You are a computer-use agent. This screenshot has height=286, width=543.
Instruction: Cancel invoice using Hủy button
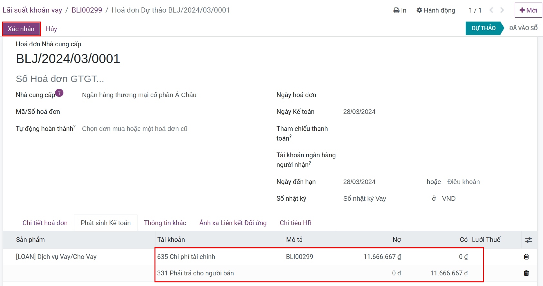point(51,29)
